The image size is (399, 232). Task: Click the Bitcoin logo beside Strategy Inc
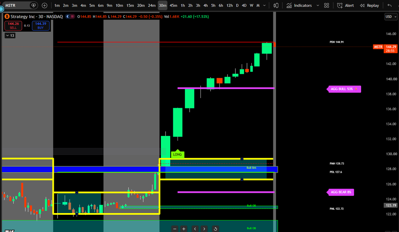click(x=7, y=16)
